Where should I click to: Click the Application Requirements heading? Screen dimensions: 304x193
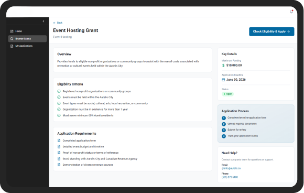77,133
